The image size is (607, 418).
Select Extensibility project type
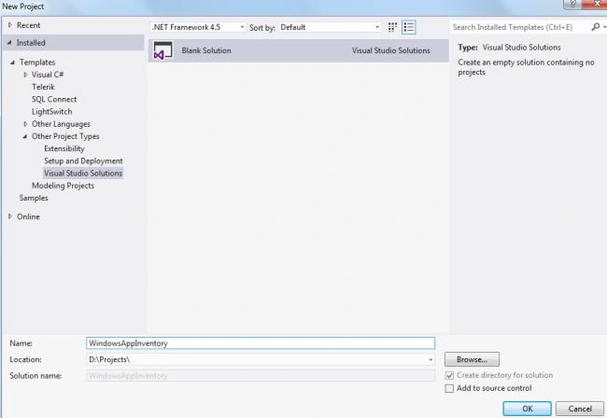pos(64,148)
